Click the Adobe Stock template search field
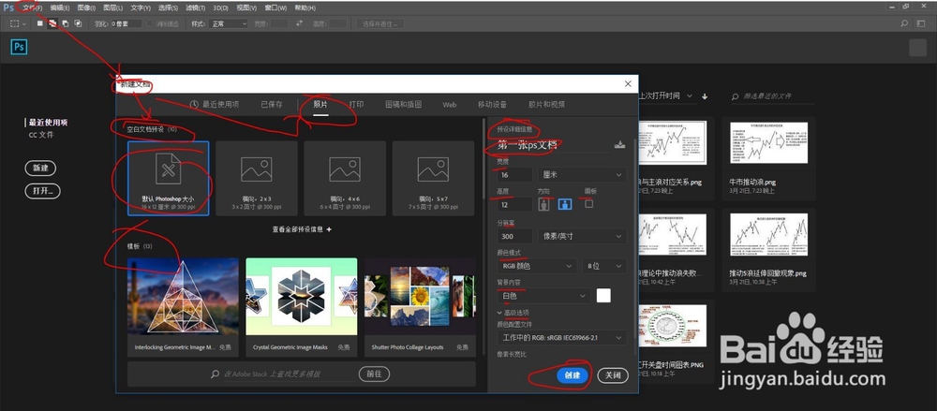This screenshot has height=411, width=937. click(x=282, y=374)
